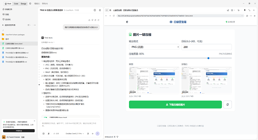Viewport: 258px width, 140px height.
Task: Click the purple send arrow in the chat input
Action: (98, 134)
